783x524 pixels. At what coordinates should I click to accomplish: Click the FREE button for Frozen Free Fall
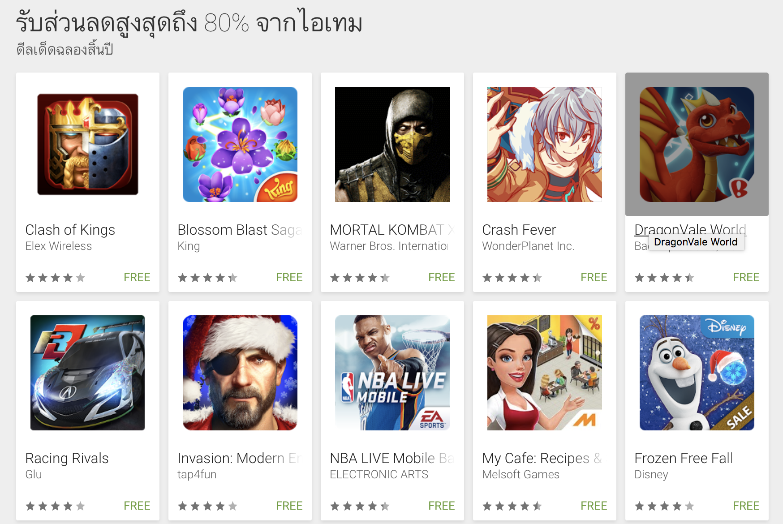[746, 506]
